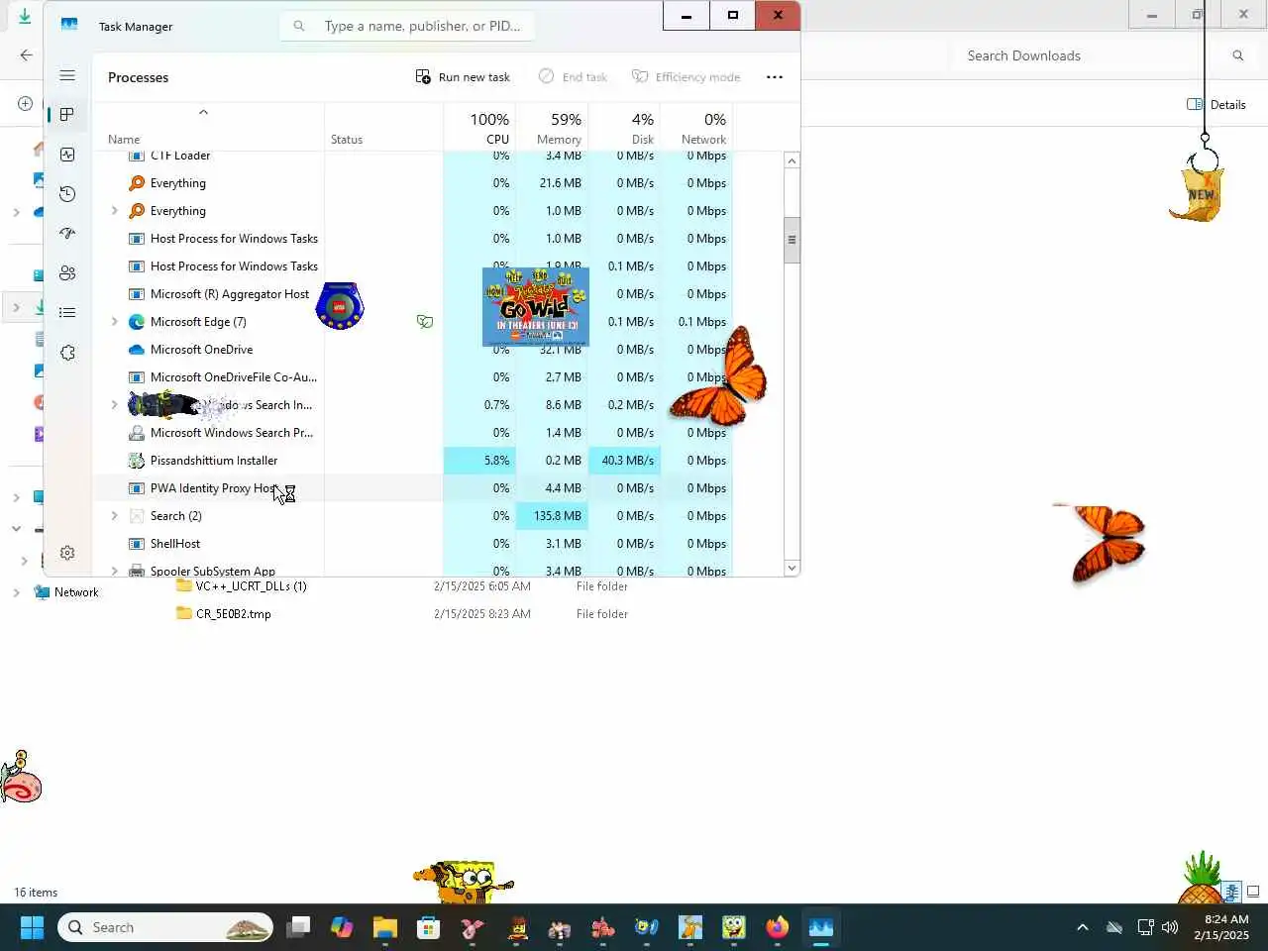Click the Microsoft Windows Search Pr... process icon

[x=137, y=433]
